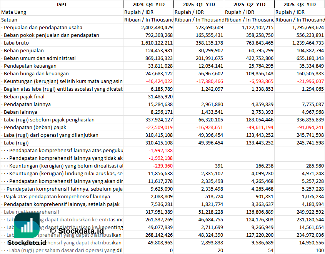Click Keuntungan (kerugian) selisih kurs label
The height and width of the screenshot is (254, 325).
(x=63, y=81)
